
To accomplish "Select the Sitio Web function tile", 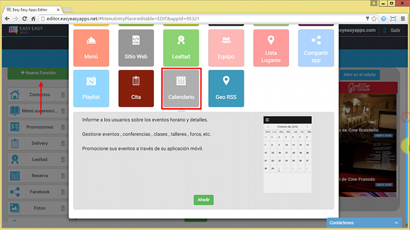I will 136,48.
